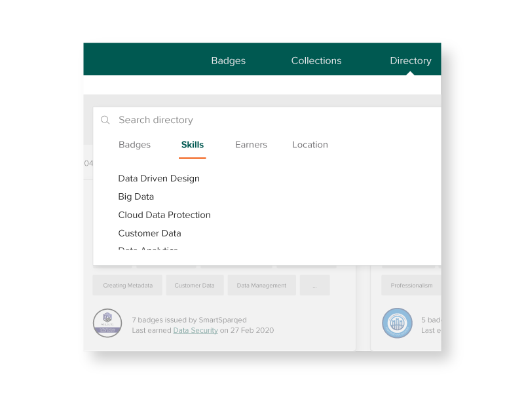Switch to the Earners tab
The width and height of the screenshot is (524, 393).
click(251, 145)
